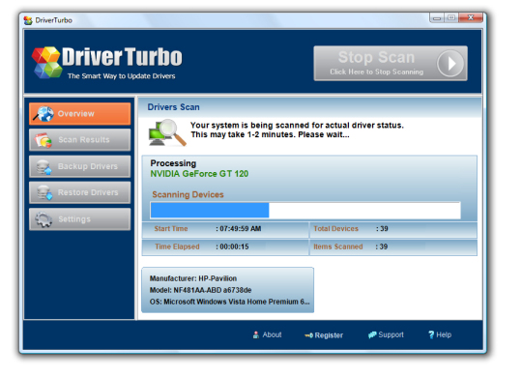
Task: Open the Scan Results section
Action: point(80,140)
